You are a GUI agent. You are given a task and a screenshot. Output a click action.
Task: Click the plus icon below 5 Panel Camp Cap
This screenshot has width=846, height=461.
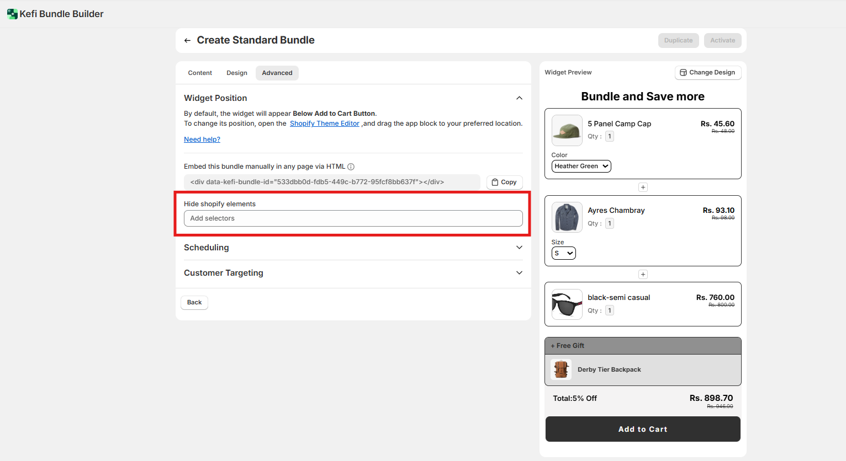(x=643, y=187)
